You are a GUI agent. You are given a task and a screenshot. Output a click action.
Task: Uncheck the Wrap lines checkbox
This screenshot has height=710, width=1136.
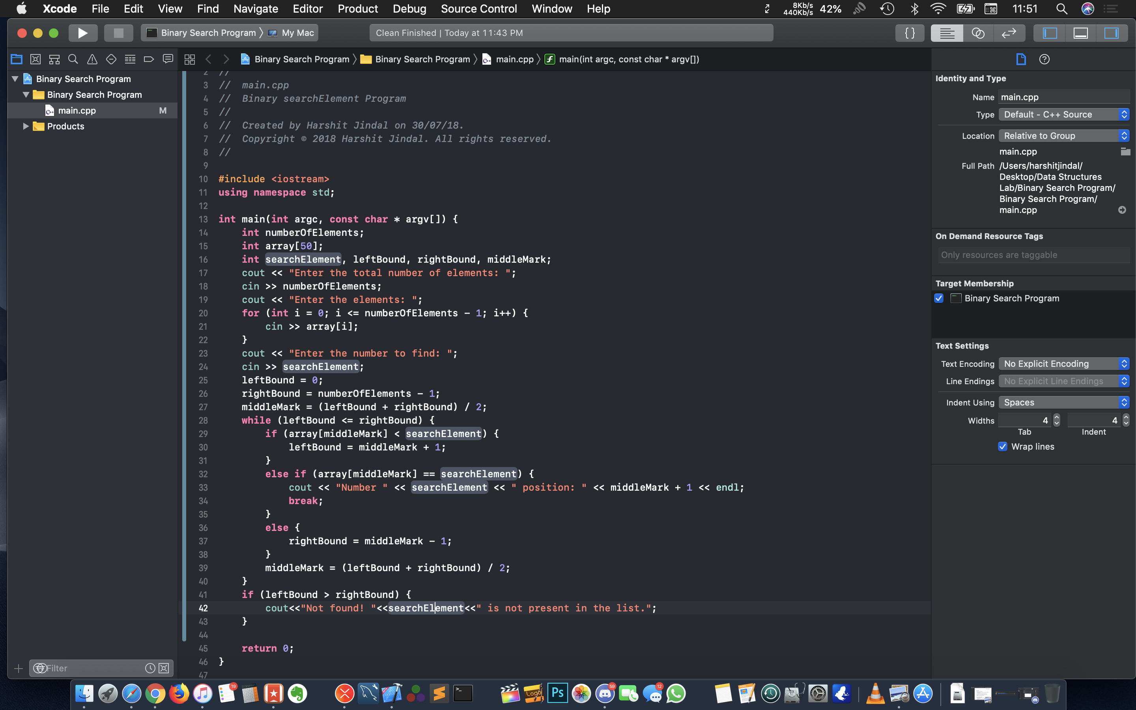click(x=1003, y=447)
